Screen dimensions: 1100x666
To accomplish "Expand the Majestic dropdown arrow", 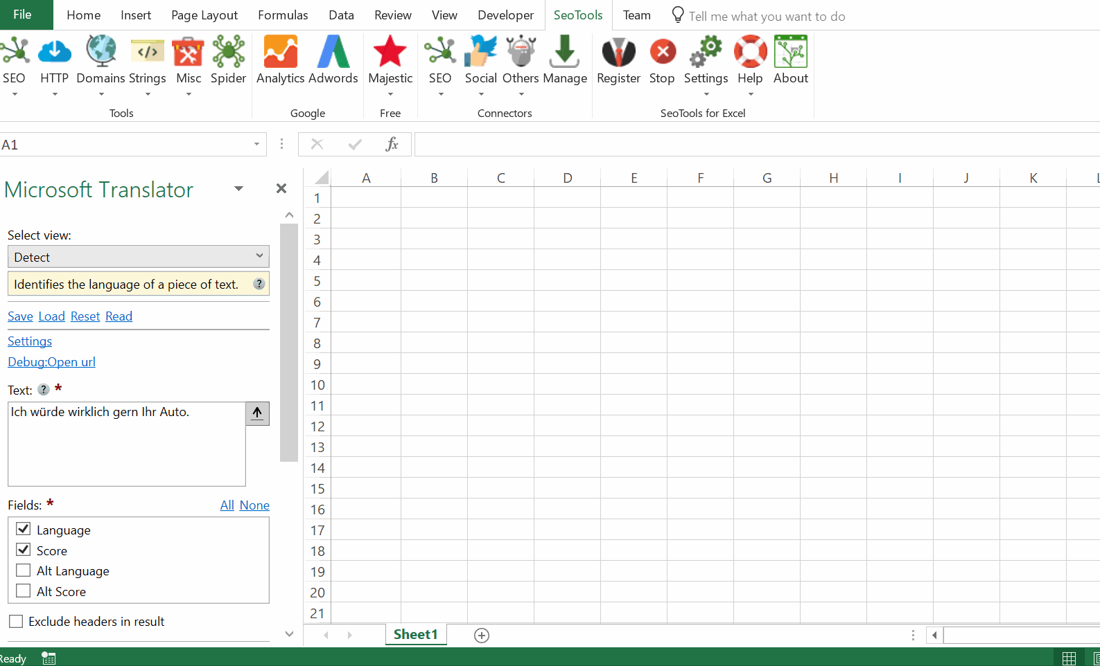I will point(390,94).
